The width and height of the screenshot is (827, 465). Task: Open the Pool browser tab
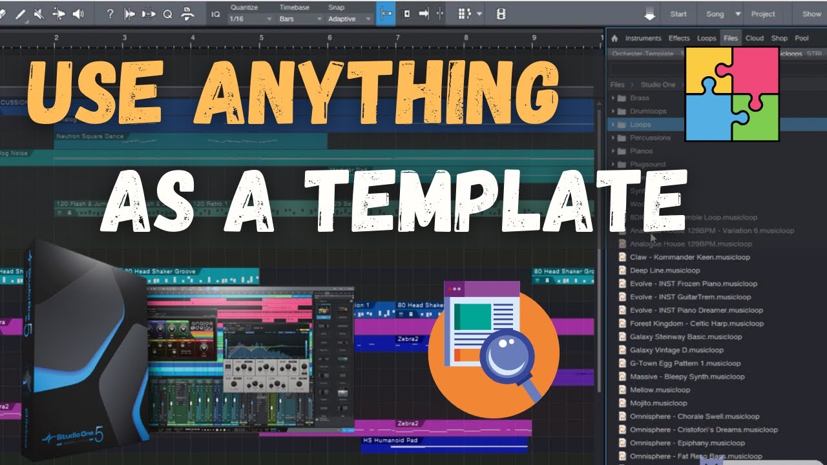[802, 38]
